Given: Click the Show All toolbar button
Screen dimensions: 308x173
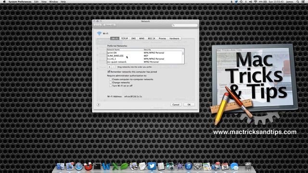Looking at the screenshot, I should pos(109,25).
